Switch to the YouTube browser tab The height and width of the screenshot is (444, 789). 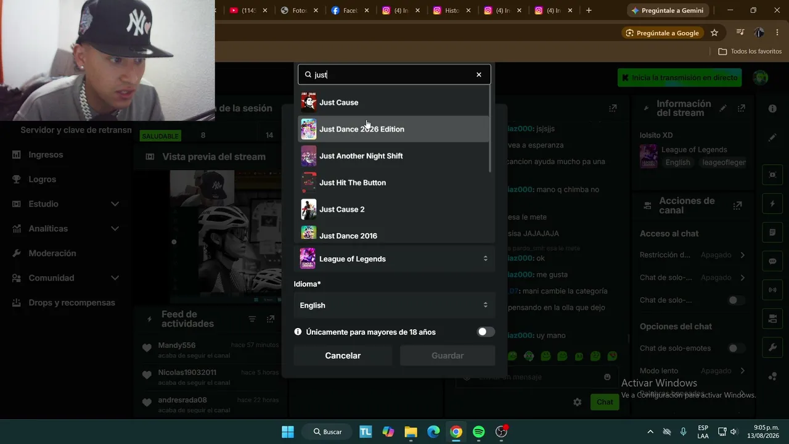pyautogui.click(x=248, y=10)
